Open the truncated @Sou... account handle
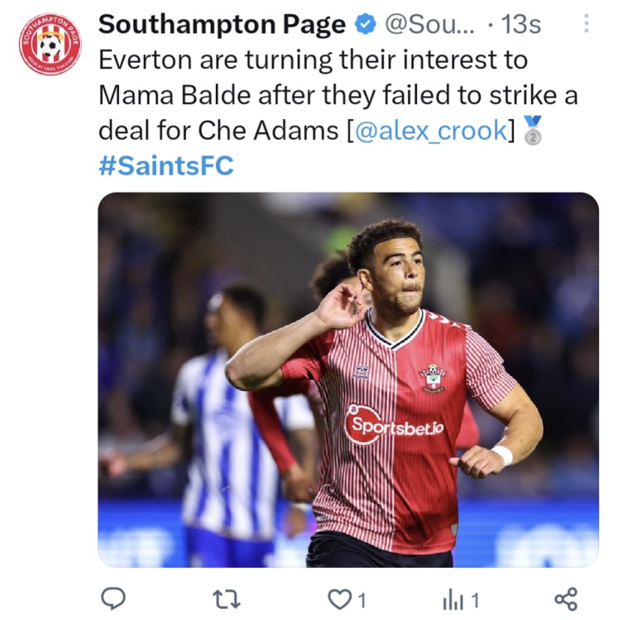The image size is (618, 620). [429, 25]
